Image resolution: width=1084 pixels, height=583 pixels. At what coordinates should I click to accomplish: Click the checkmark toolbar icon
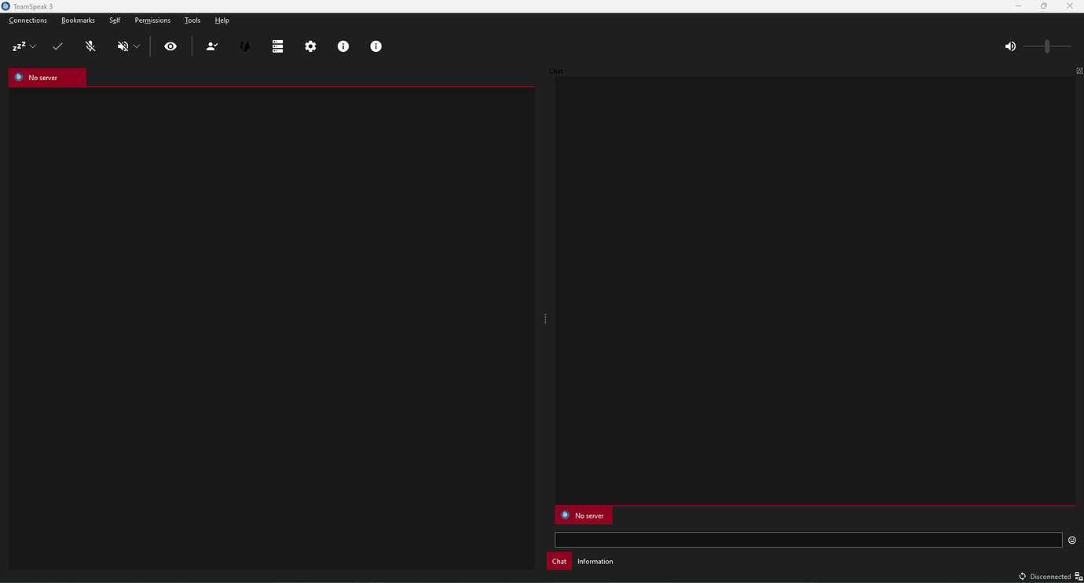point(57,46)
